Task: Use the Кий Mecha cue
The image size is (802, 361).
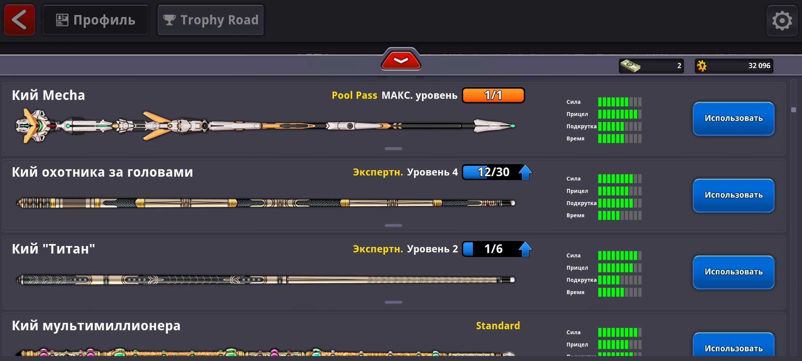Action: (x=733, y=119)
